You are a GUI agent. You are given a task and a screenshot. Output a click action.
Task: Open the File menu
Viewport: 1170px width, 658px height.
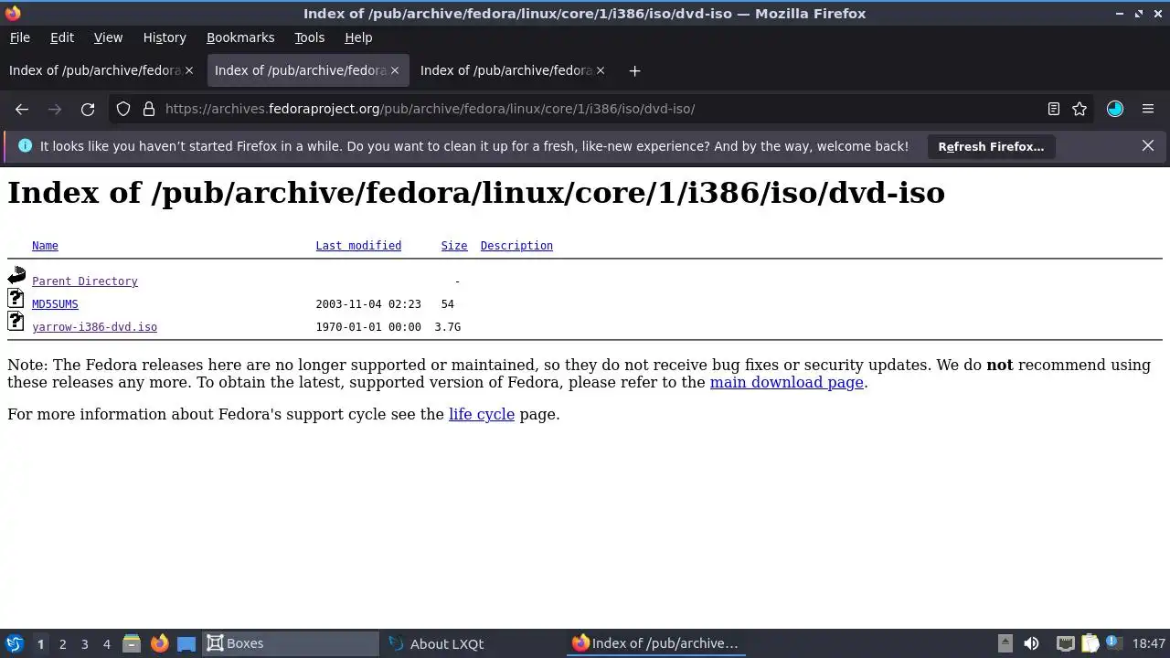pyautogui.click(x=19, y=37)
